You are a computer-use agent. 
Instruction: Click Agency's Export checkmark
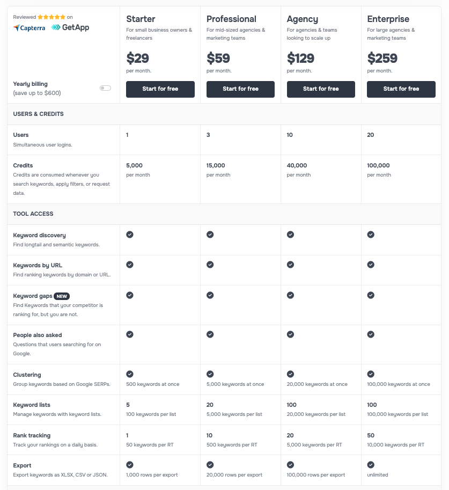click(x=290, y=465)
